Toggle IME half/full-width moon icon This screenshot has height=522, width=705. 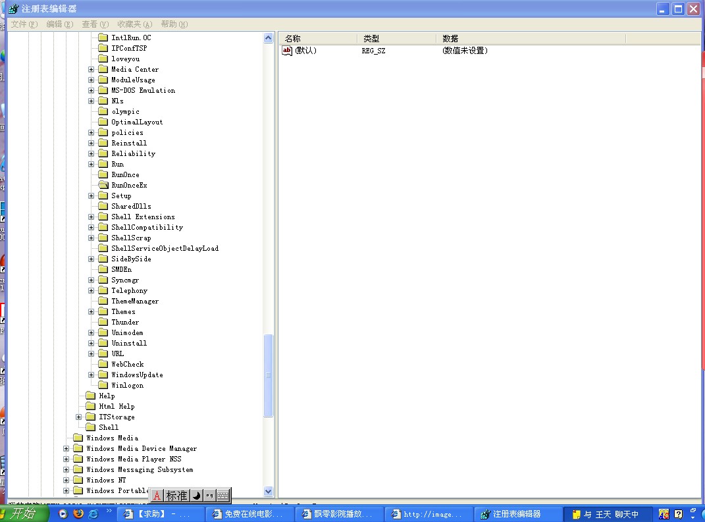coord(196,496)
